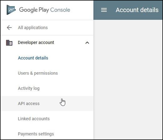
Task: Show the Activity log page
Action: point(29,88)
